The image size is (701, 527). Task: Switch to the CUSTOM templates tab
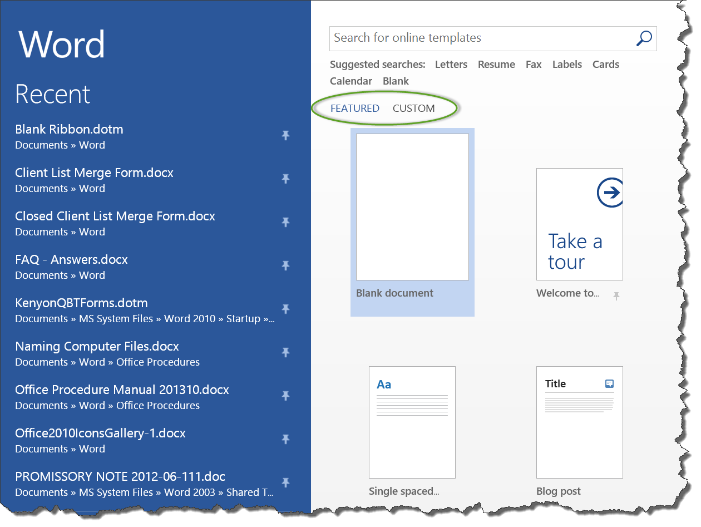click(x=413, y=109)
